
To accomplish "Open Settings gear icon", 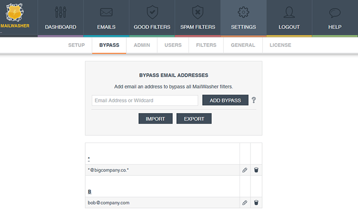I will click(243, 12).
